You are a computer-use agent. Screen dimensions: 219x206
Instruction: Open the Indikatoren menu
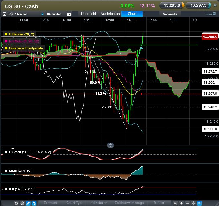98,203
